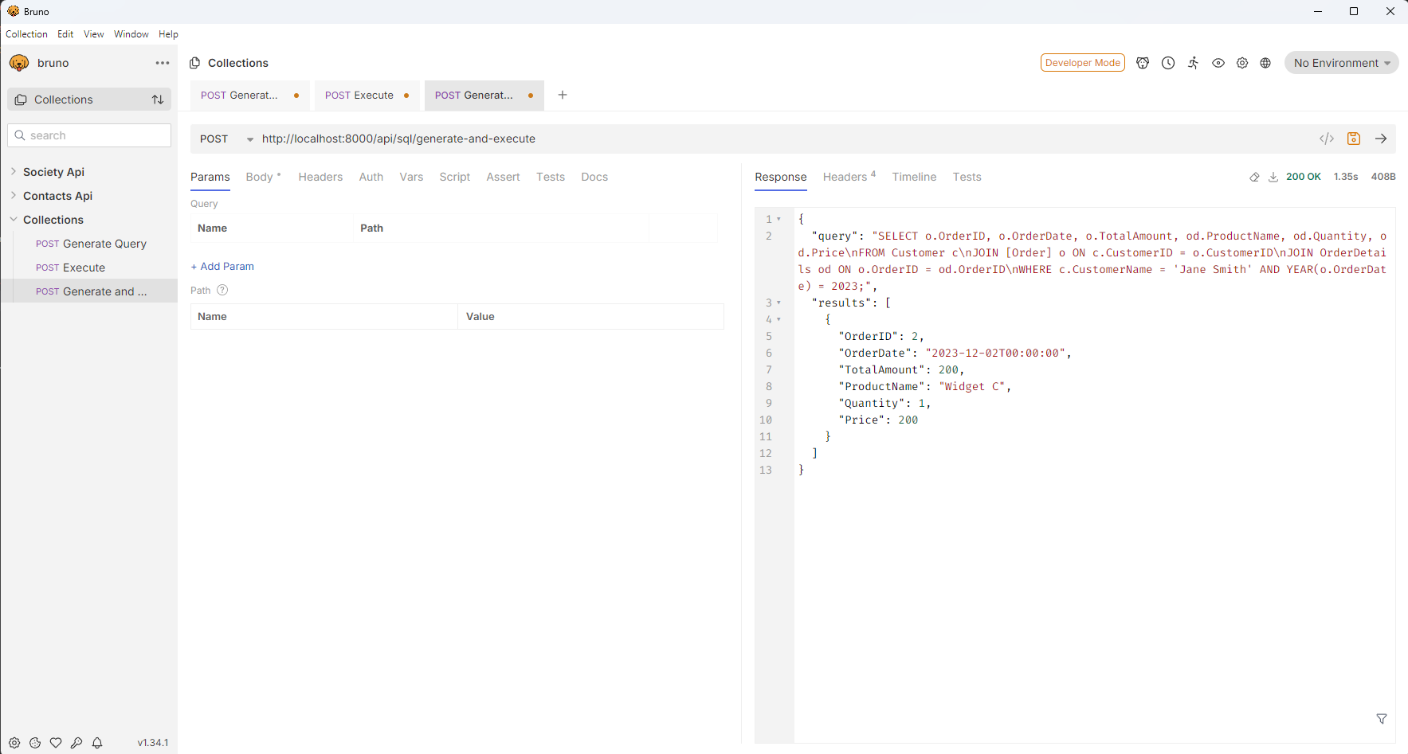Screen dimensions: 1408x754
Task: Toggle the filter icon in the response pane
Action: click(1382, 719)
